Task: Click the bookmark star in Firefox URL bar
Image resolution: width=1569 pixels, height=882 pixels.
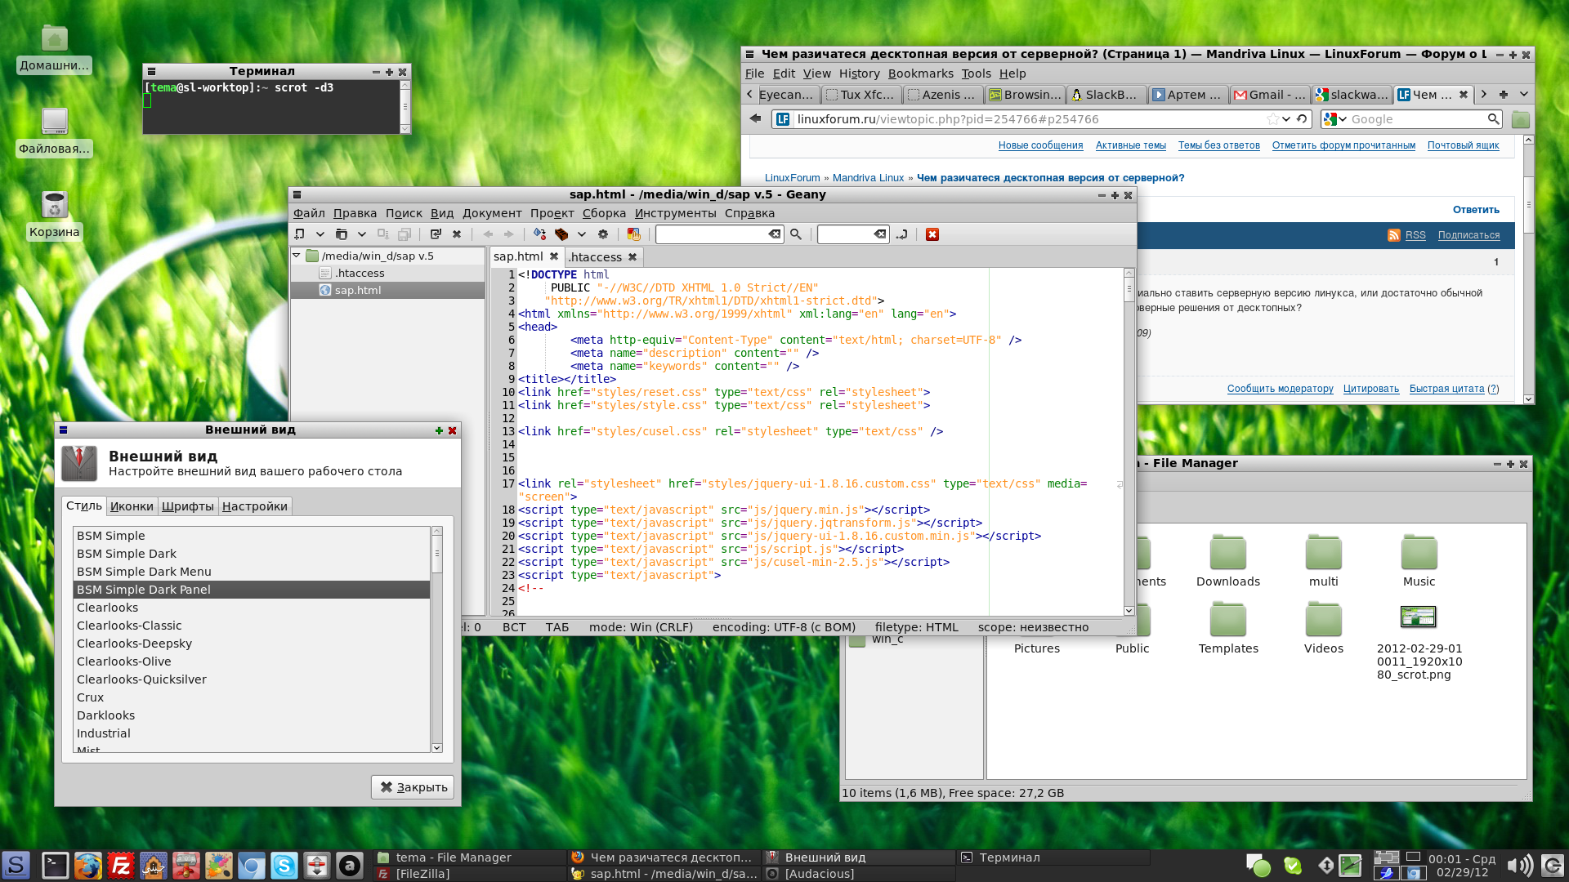Action: pos(1272,119)
